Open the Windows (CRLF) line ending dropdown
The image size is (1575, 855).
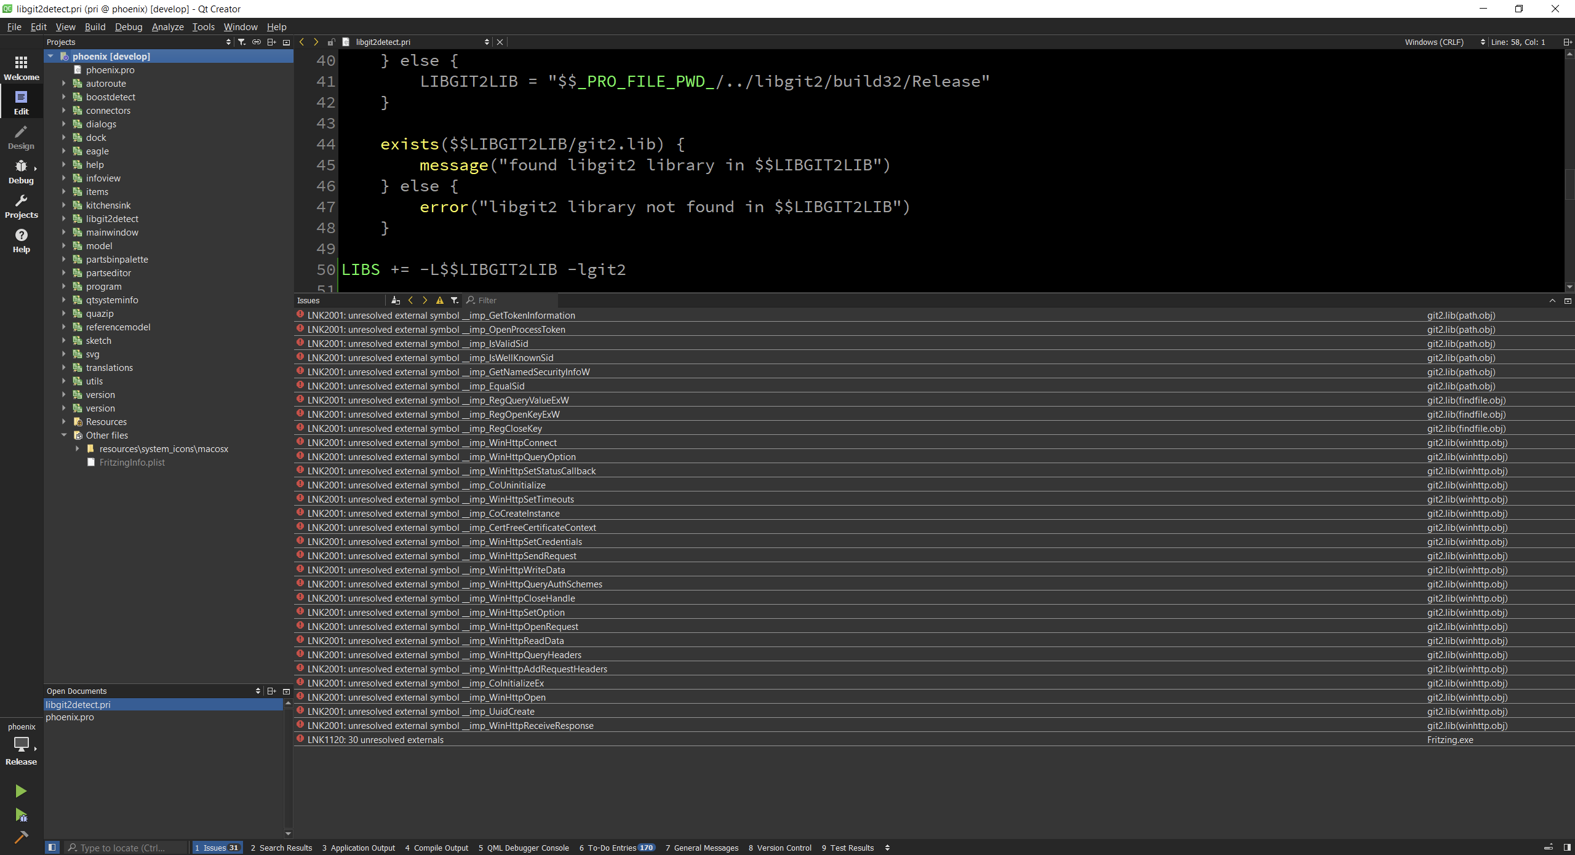(1444, 42)
